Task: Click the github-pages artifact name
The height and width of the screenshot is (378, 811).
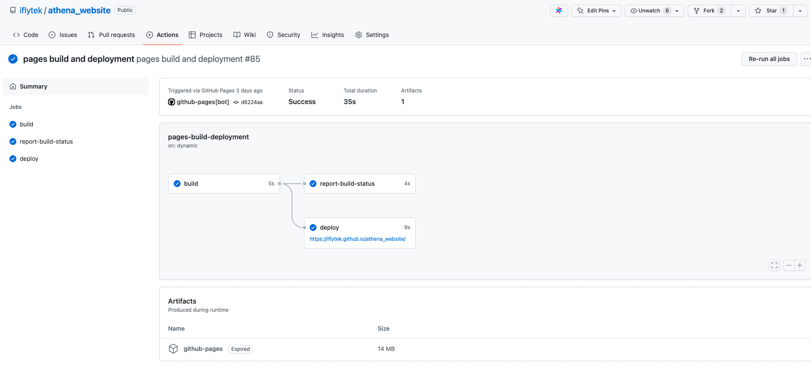Action: pos(203,349)
